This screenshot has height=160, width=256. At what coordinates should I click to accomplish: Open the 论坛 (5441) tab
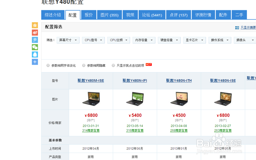(152, 15)
